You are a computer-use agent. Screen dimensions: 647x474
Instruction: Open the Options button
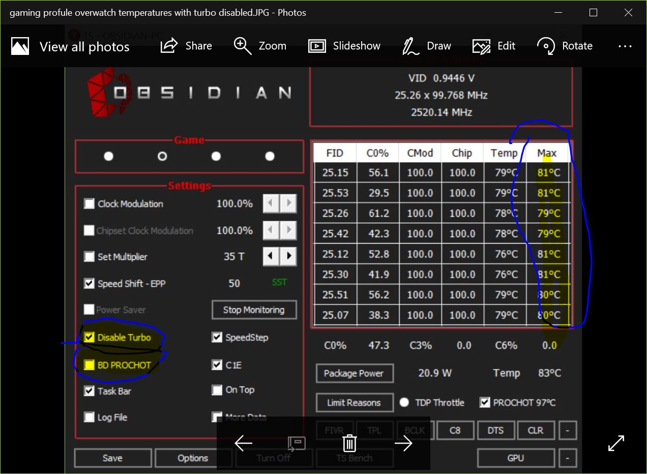[x=193, y=458]
